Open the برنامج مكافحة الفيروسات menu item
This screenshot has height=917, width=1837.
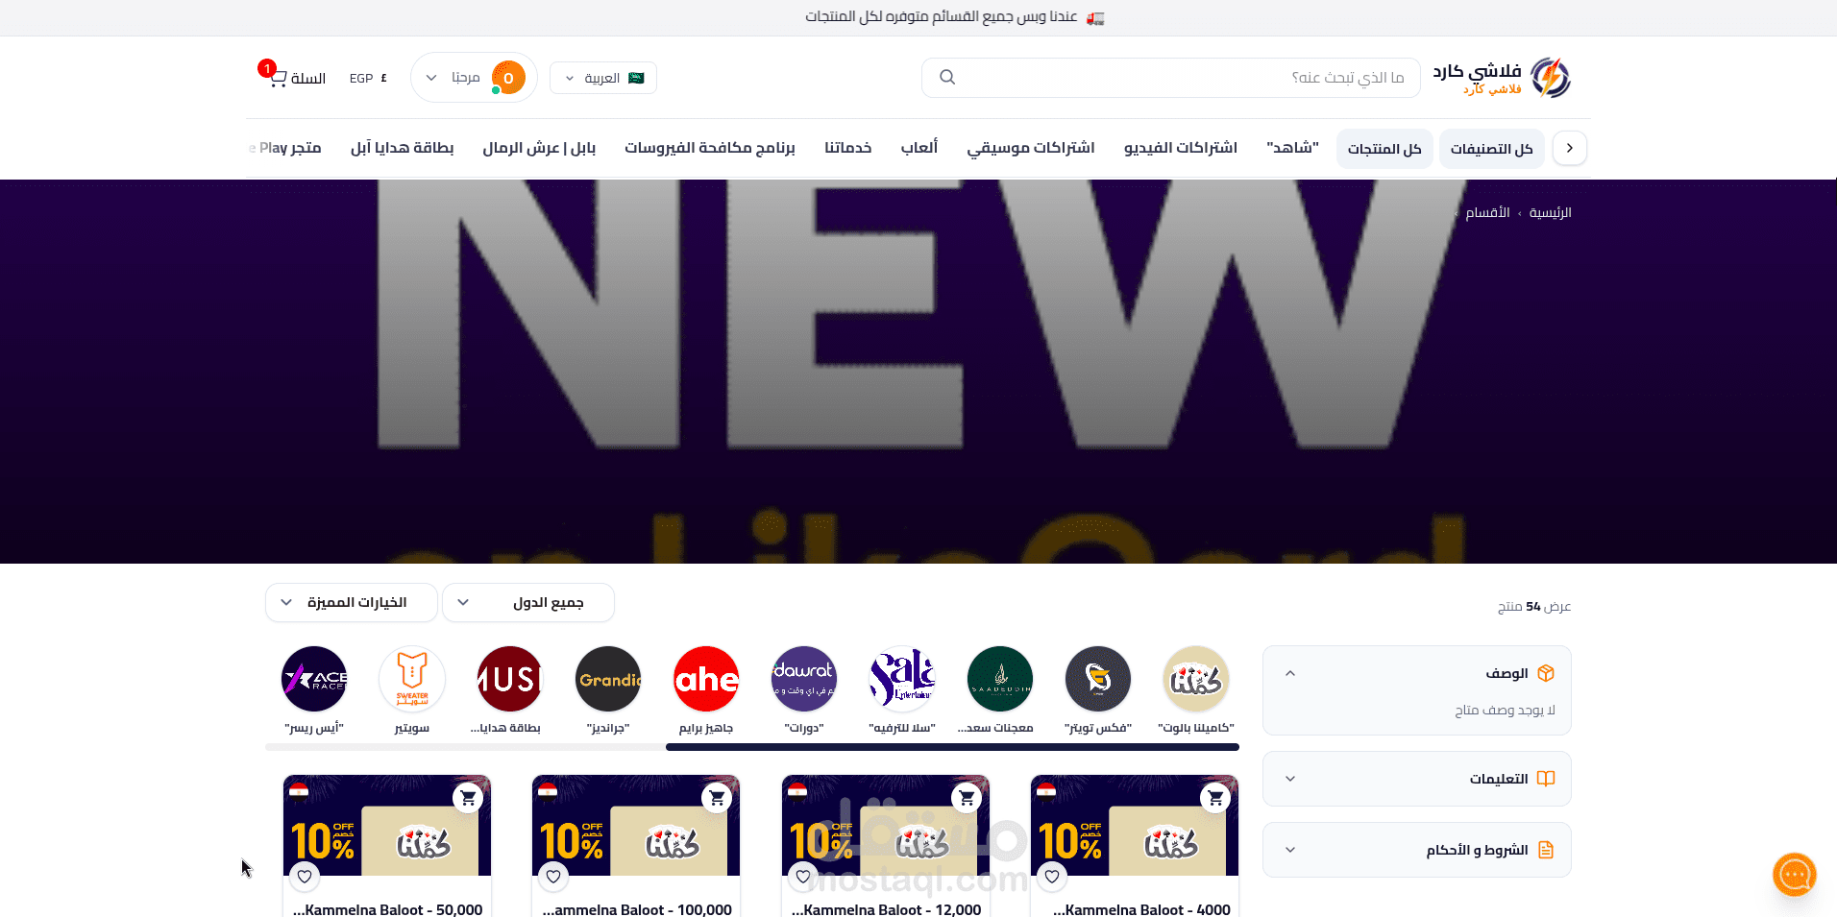point(710,148)
